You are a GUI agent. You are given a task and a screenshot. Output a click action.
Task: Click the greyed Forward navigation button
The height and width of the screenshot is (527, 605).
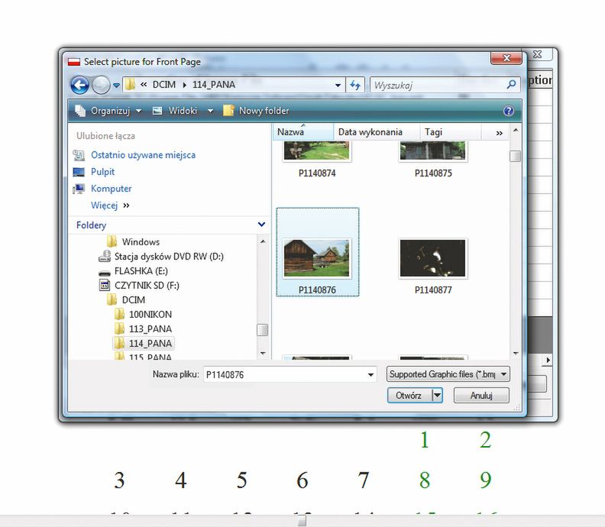[x=101, y=85]
